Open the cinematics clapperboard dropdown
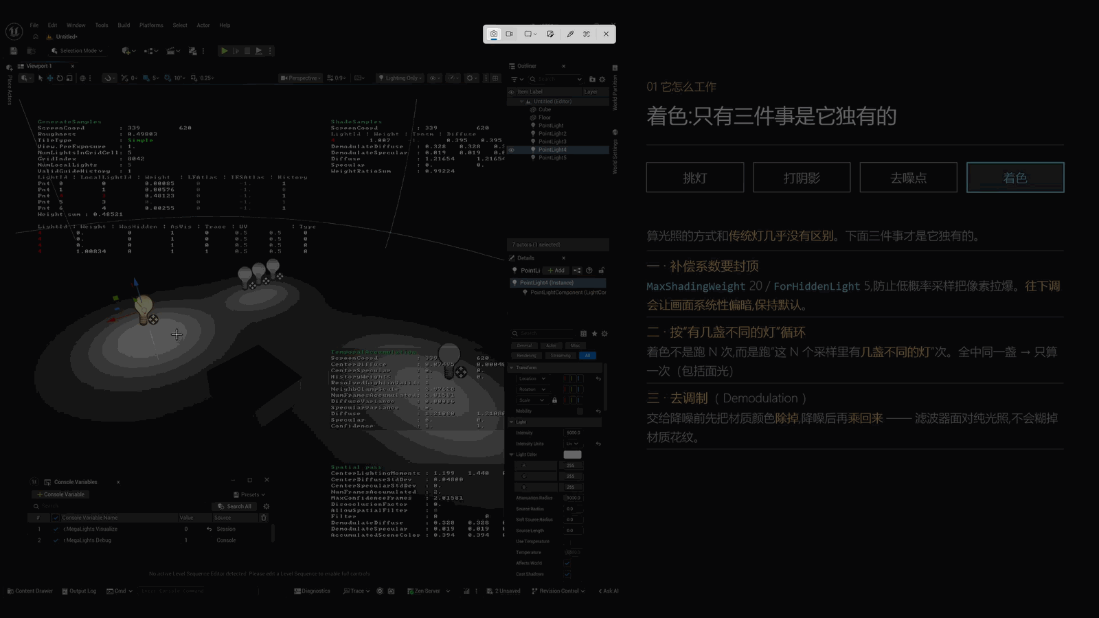The width and height of the screenshot is (1099, 618). click(174, 51)
